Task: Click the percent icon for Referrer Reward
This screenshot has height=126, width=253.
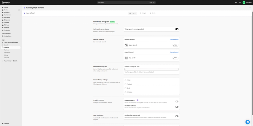Action: pyautogui.click(x=126, y=45)
